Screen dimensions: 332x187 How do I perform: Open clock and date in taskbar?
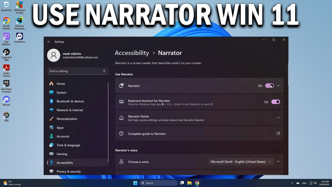(x=325, y=183)
